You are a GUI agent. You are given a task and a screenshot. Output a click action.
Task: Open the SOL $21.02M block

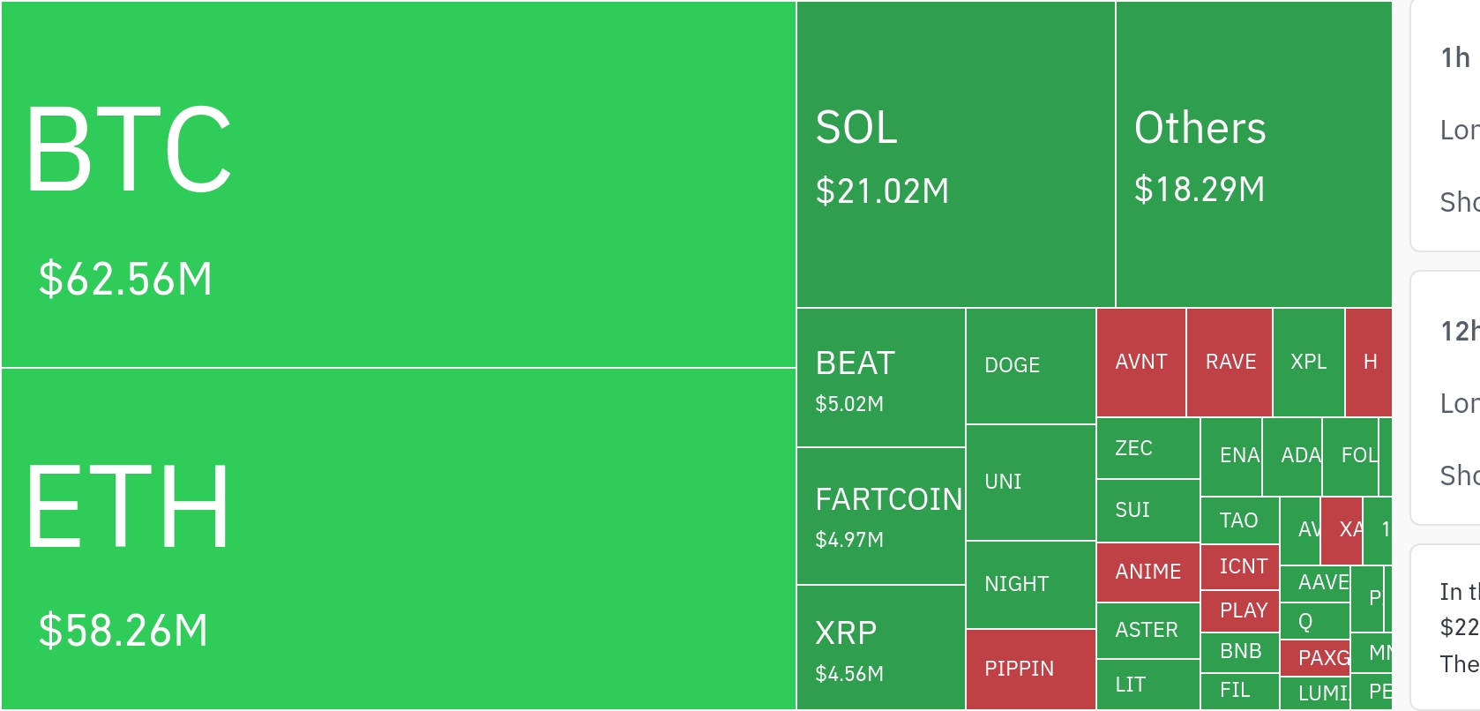[956, 155]
